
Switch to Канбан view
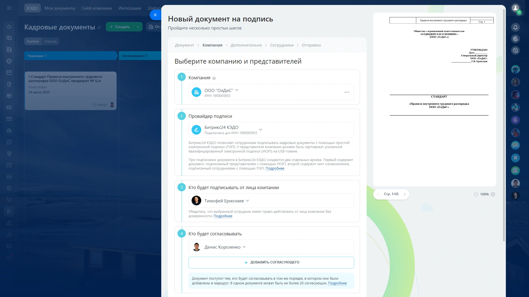pos(33,41)
